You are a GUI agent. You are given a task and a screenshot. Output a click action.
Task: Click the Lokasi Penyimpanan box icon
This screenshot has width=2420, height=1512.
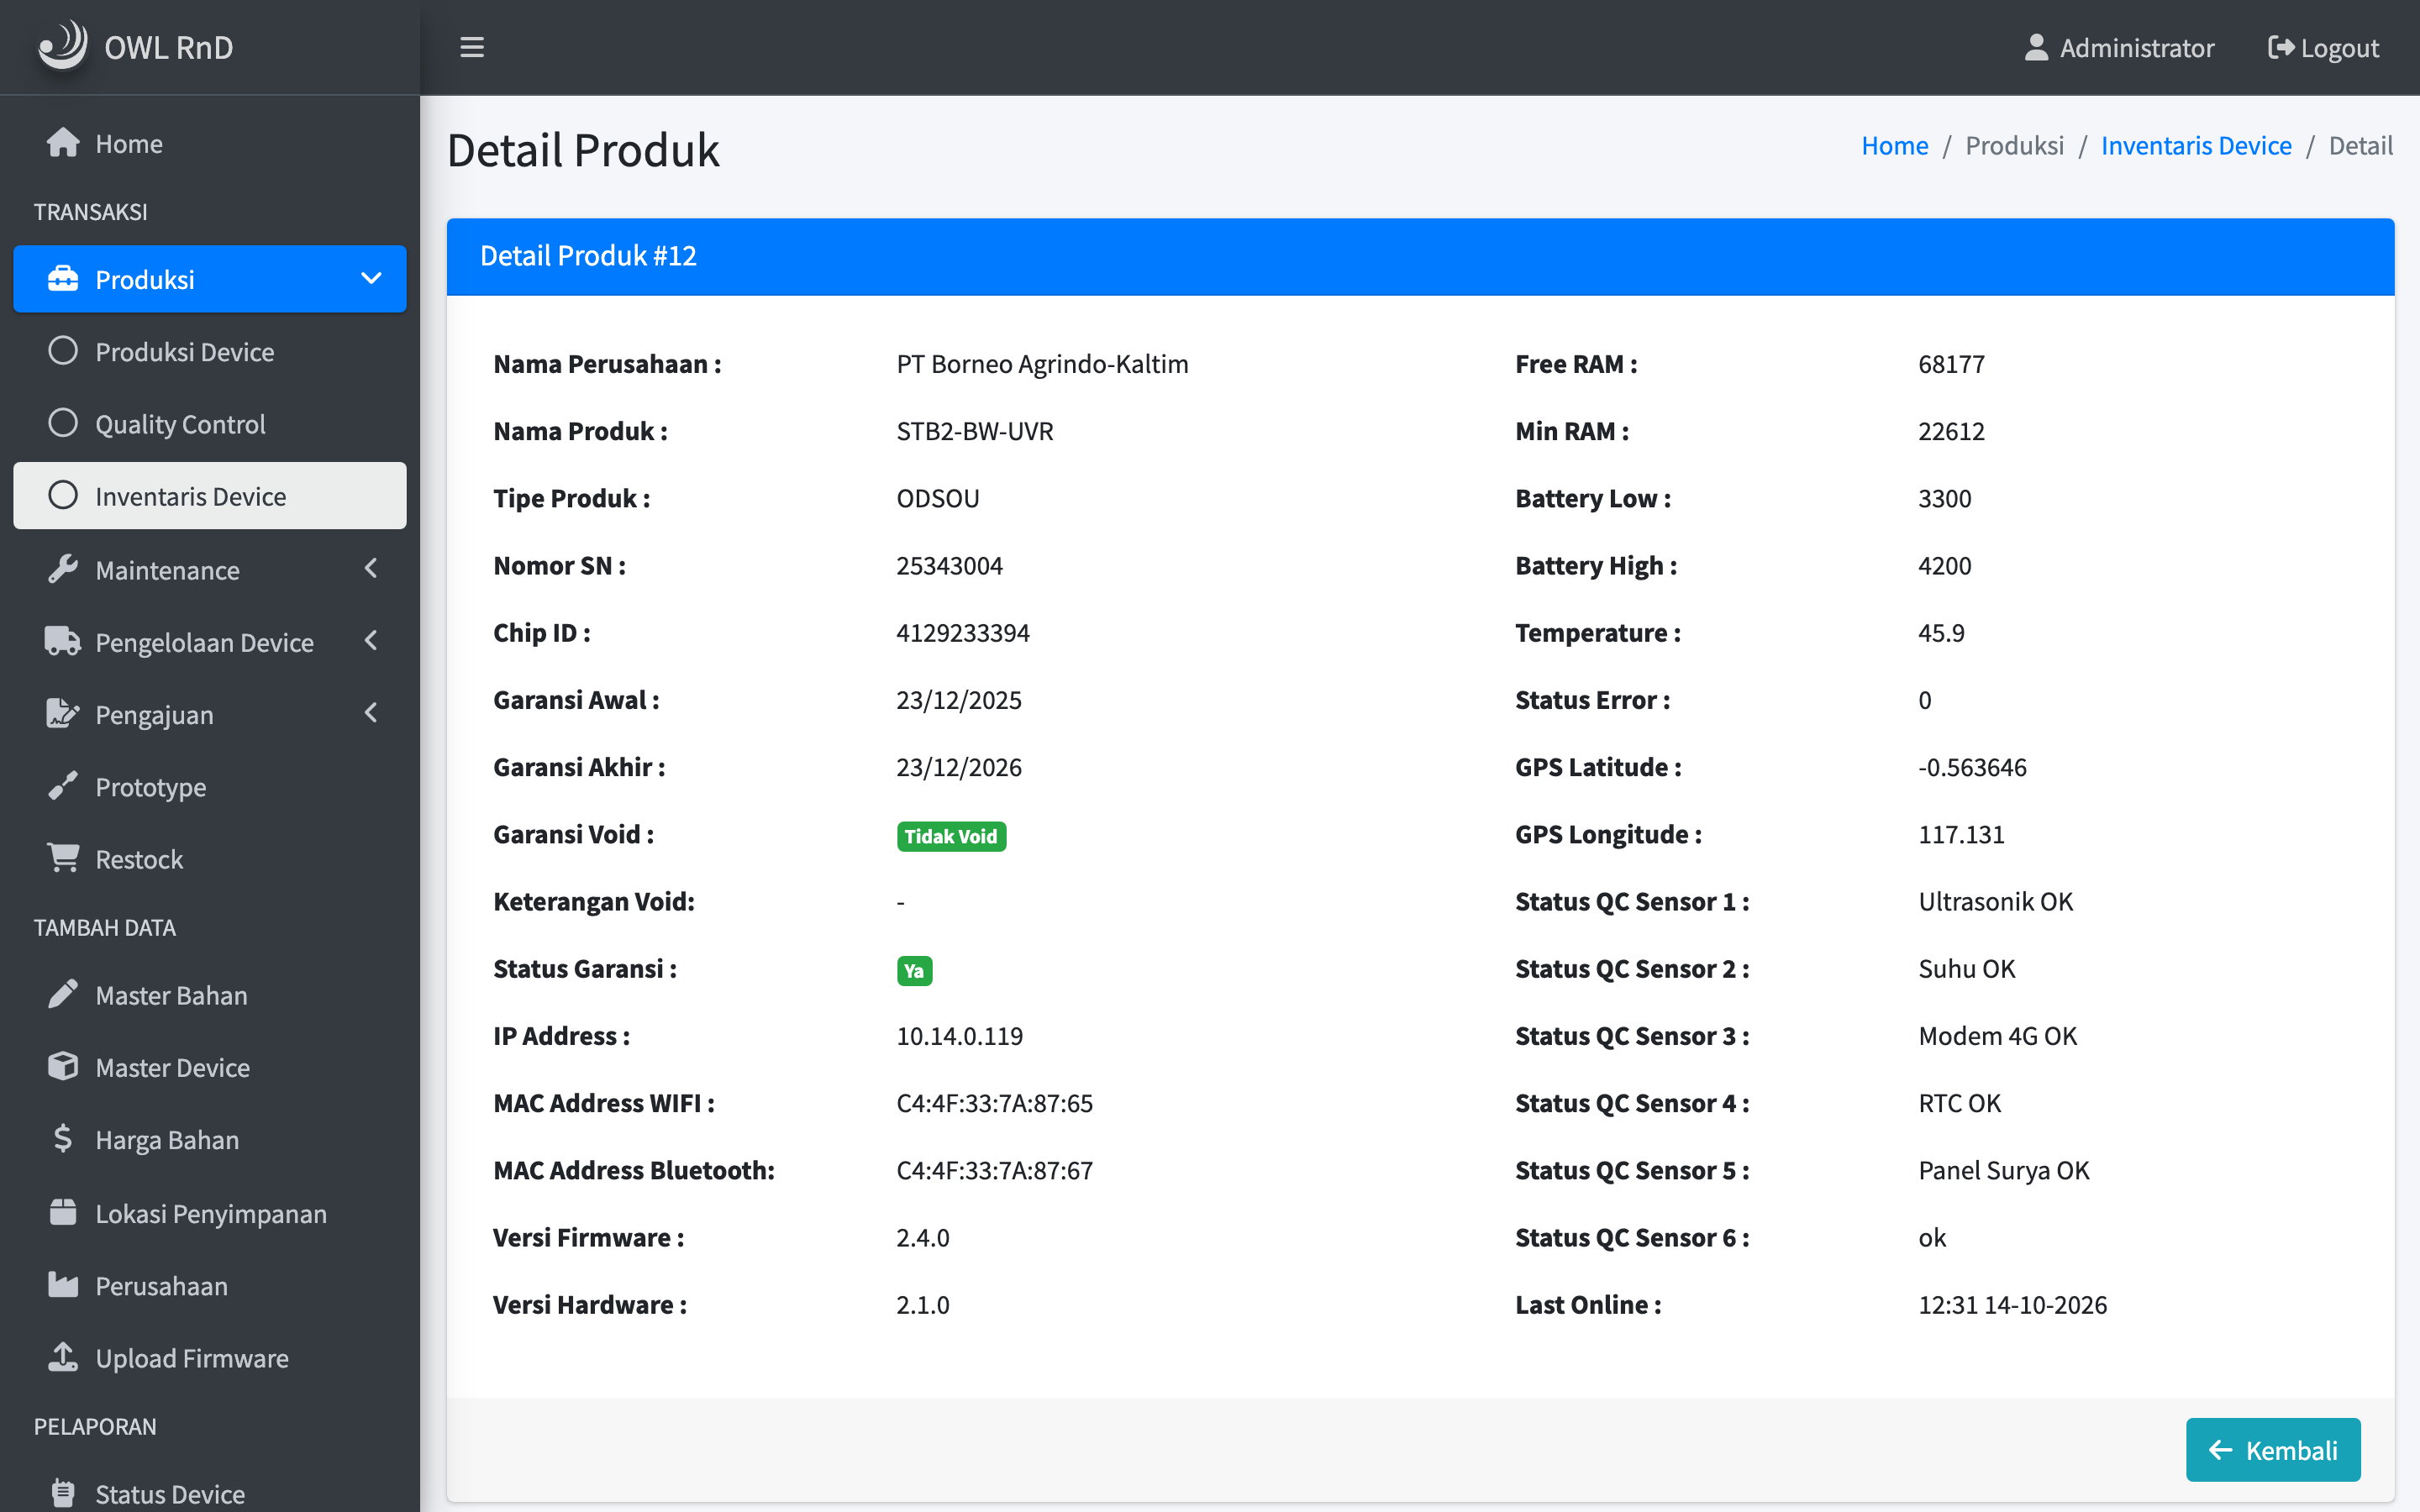click(x=63, y=1212)
